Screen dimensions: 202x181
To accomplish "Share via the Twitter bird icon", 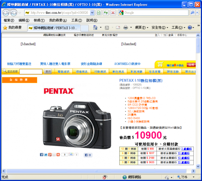I will 45,155.
